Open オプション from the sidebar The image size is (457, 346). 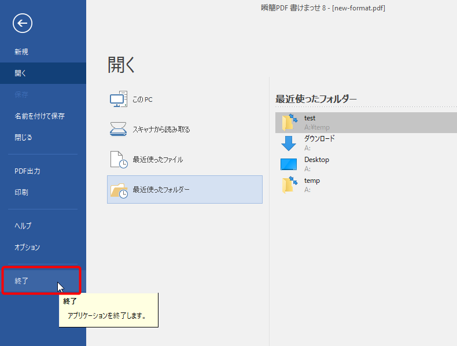pyautogui.click(x=43, y=247)
